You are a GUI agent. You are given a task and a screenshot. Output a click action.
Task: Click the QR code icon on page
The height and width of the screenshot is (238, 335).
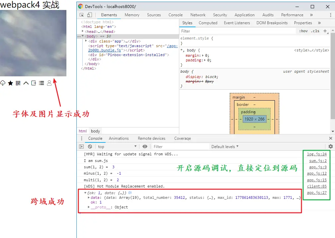click(18, 83)
